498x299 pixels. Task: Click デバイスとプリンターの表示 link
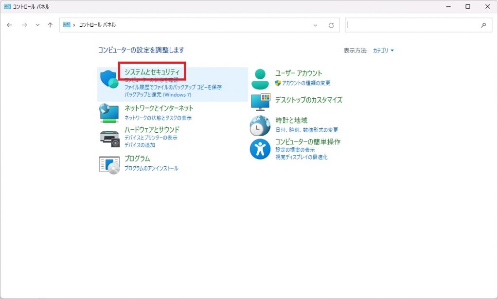(151, 138)
